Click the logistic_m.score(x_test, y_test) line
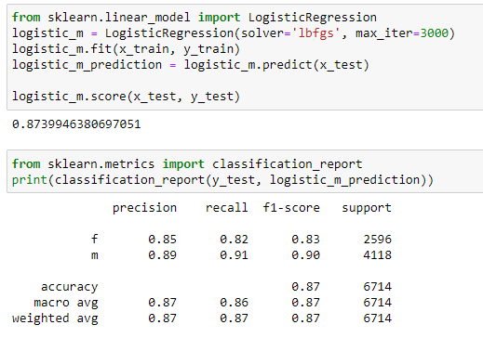483x338 pixels. point(126,97)
